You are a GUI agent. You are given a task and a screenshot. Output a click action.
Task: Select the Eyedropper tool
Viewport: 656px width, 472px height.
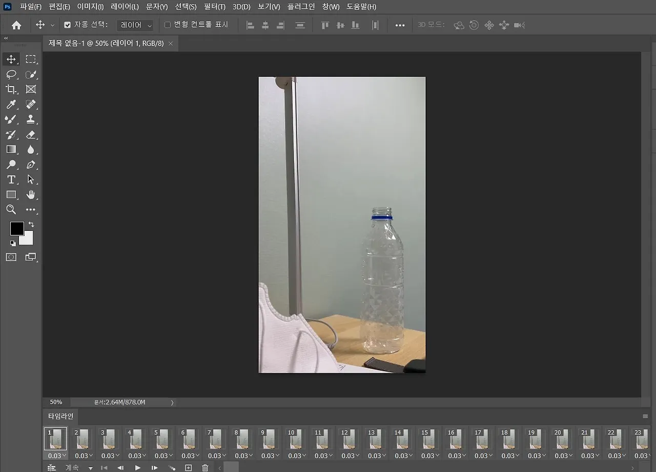[11, 104]
